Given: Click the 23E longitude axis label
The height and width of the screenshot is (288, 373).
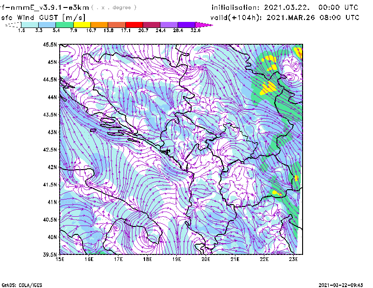Looking at the screenshot, I should tap(293, 259).
